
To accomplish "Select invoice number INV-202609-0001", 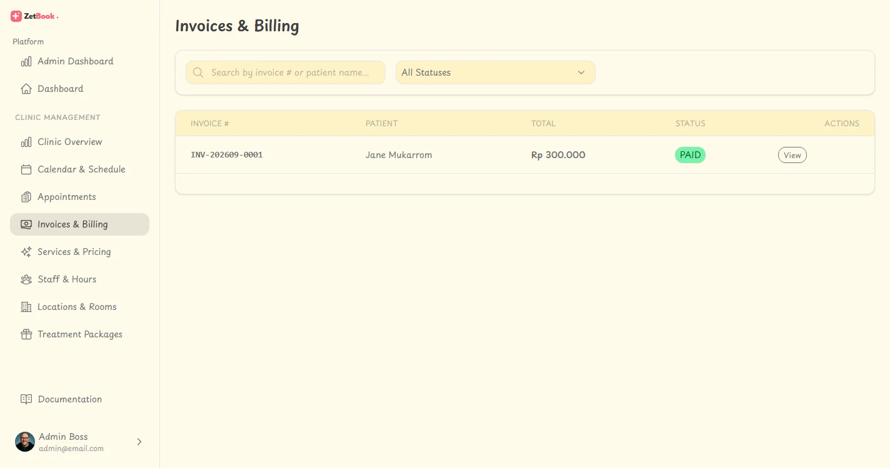I will coord(227,155).
